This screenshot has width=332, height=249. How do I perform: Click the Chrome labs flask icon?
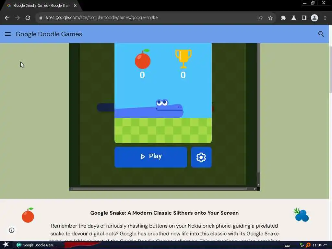294,18
